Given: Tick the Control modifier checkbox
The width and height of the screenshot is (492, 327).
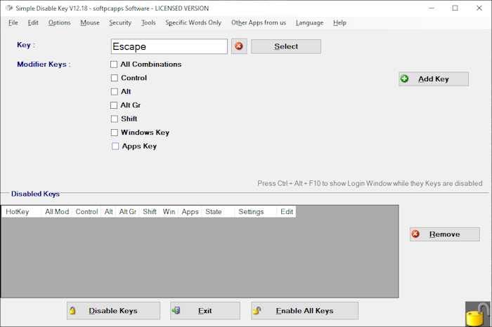Looking at the screenshot, I should click(114, 78).
